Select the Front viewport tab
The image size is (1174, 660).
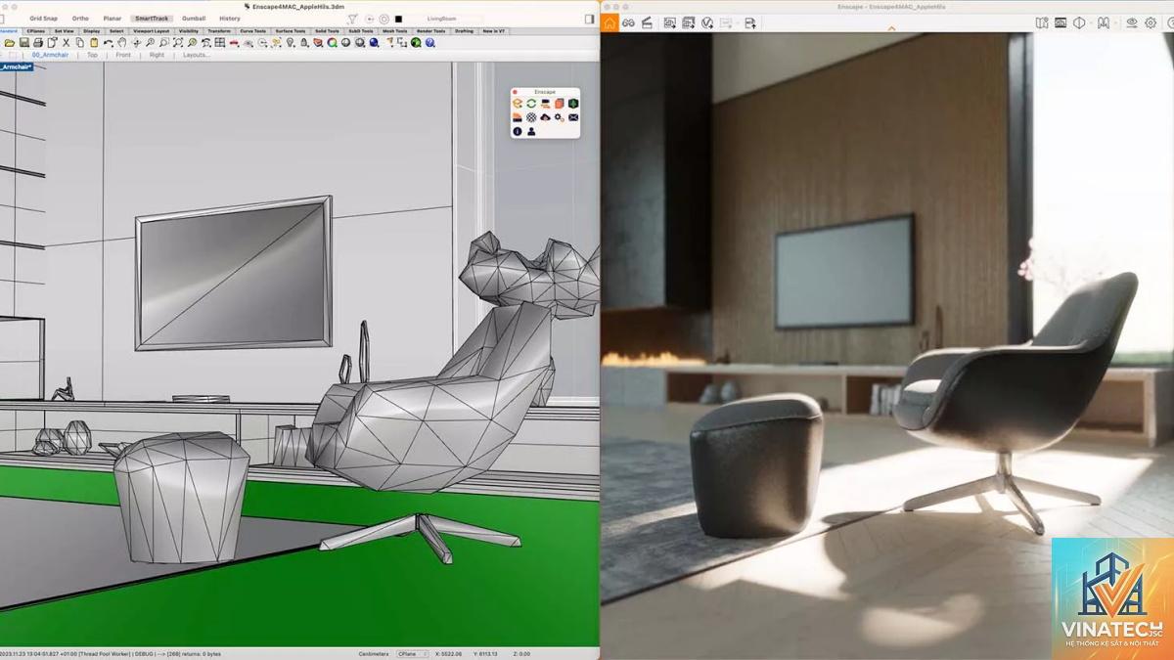click(123, 55)
